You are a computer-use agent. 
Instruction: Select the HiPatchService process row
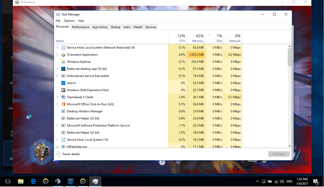tap(148, 146)
